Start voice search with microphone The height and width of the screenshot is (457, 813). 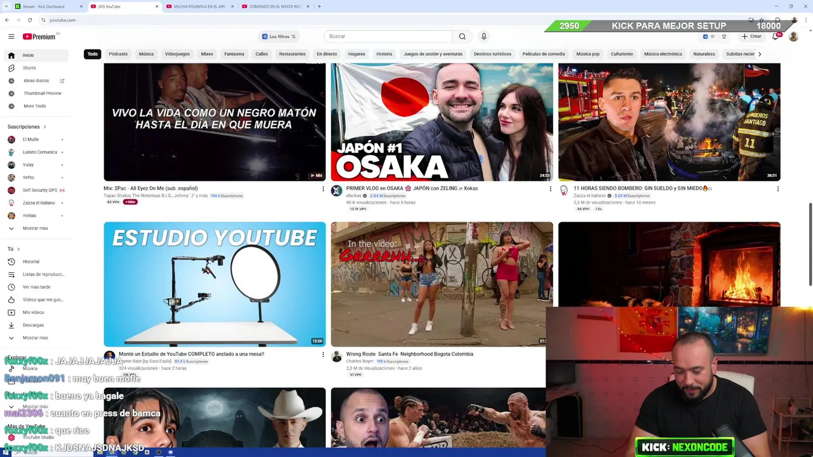(x=483, y=36)
